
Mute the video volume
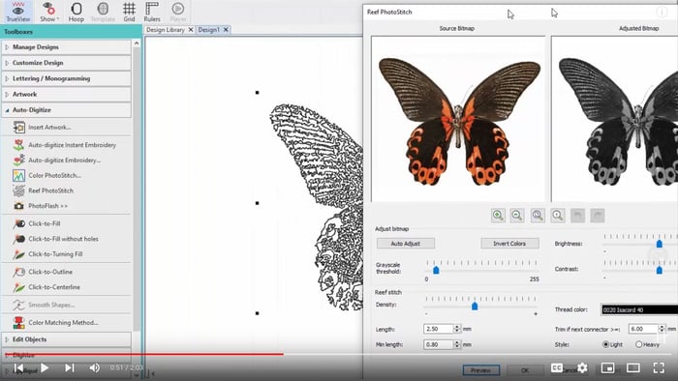pos(94,367)
